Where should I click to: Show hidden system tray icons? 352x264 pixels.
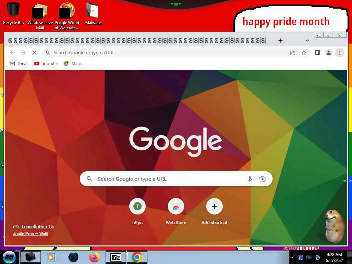pyautogui.click(x=292, y=258)
